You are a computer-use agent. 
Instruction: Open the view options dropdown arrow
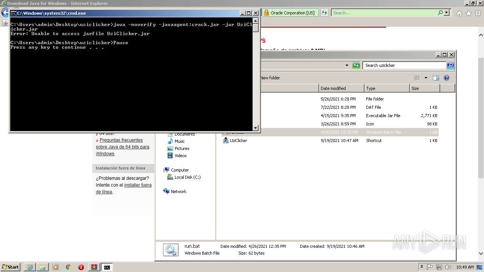426,78
